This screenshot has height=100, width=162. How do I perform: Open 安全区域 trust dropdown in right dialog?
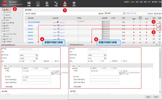click(x=105, y=58)
